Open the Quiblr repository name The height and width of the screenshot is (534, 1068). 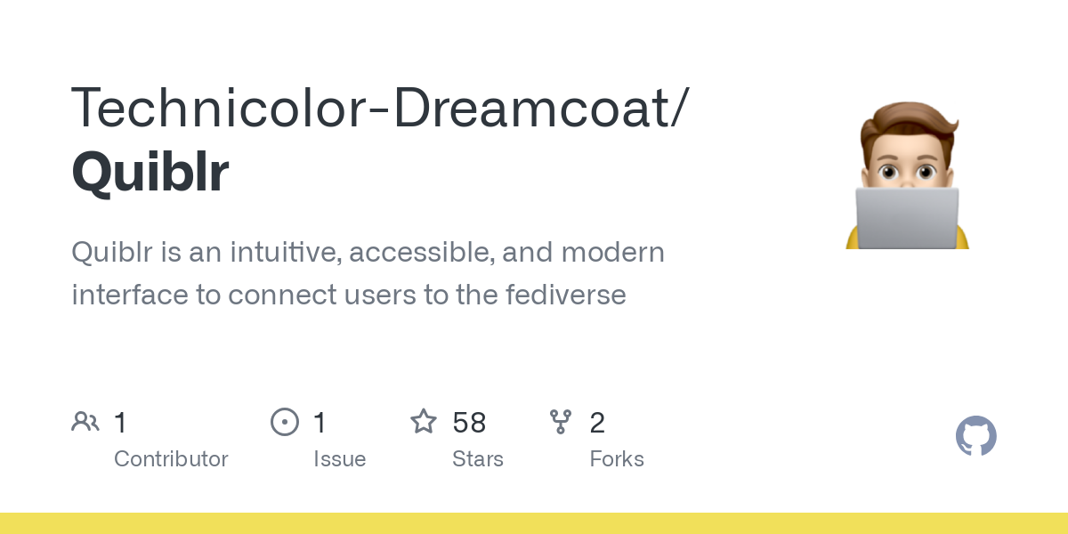[x=150, y=172]
